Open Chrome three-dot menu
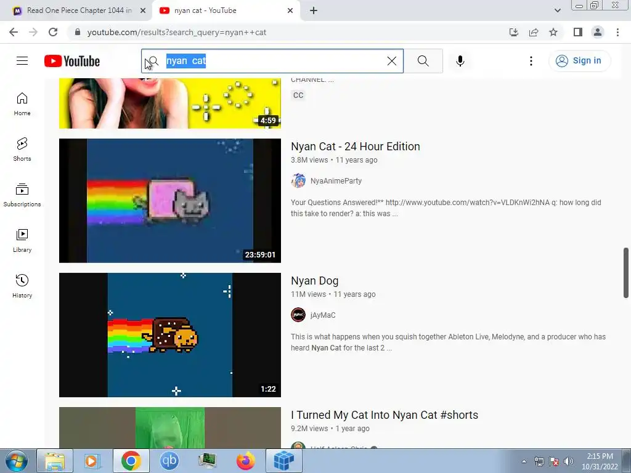This screenshot has width=631, height=473. [617, 32]
